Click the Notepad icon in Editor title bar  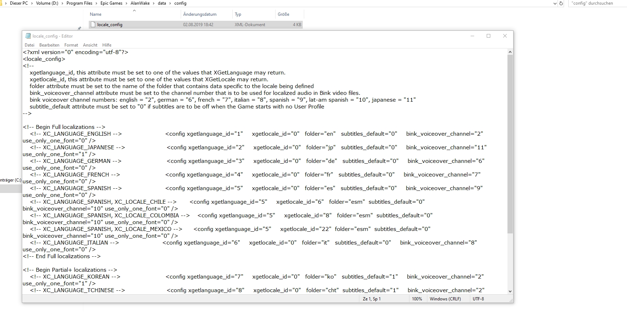[x=28, y=36]
